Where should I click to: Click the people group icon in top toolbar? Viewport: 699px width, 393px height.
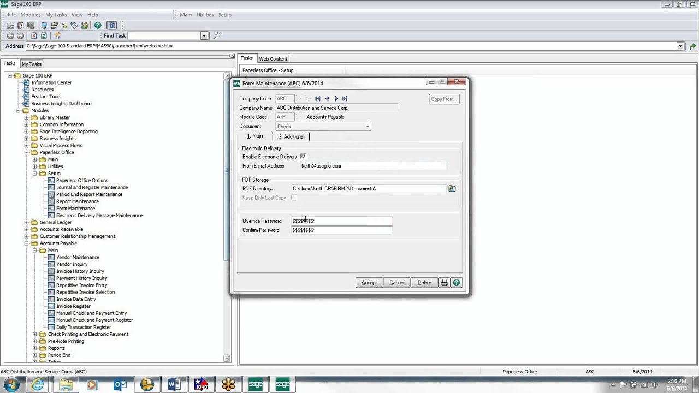[84, 25]
